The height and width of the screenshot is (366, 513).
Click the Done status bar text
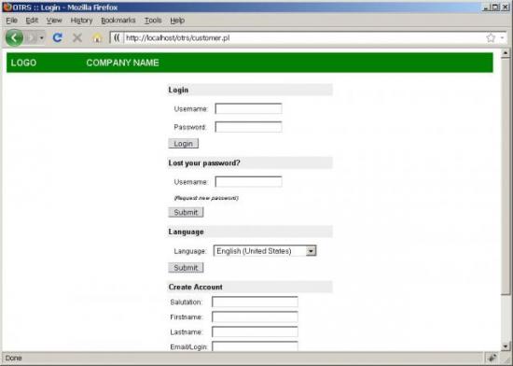pos(13,359)
